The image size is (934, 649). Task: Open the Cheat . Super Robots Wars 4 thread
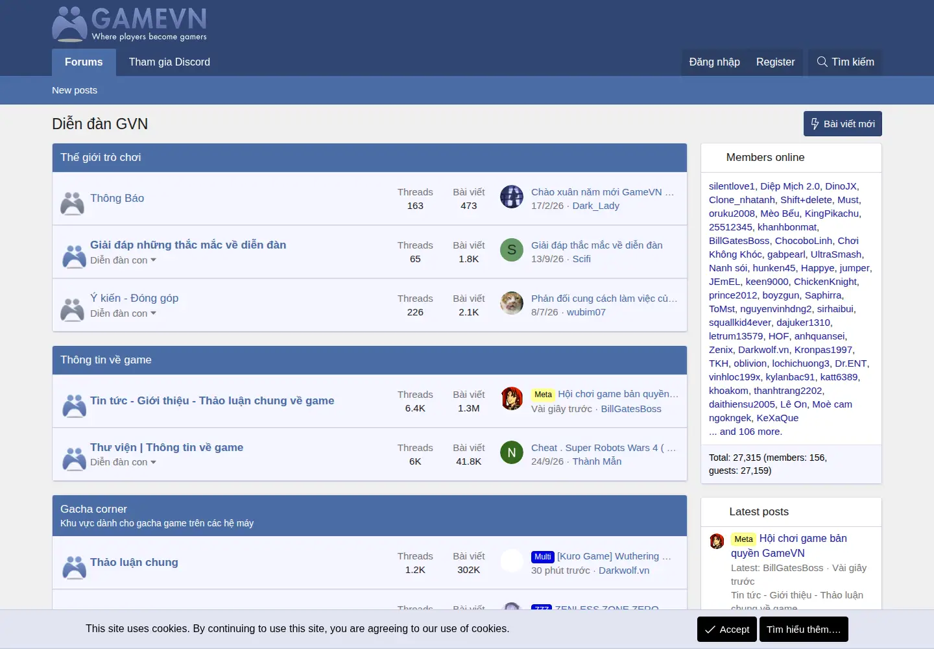pos(603,448)
